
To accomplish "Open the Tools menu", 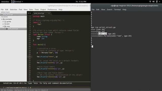I will coord(37,10).
